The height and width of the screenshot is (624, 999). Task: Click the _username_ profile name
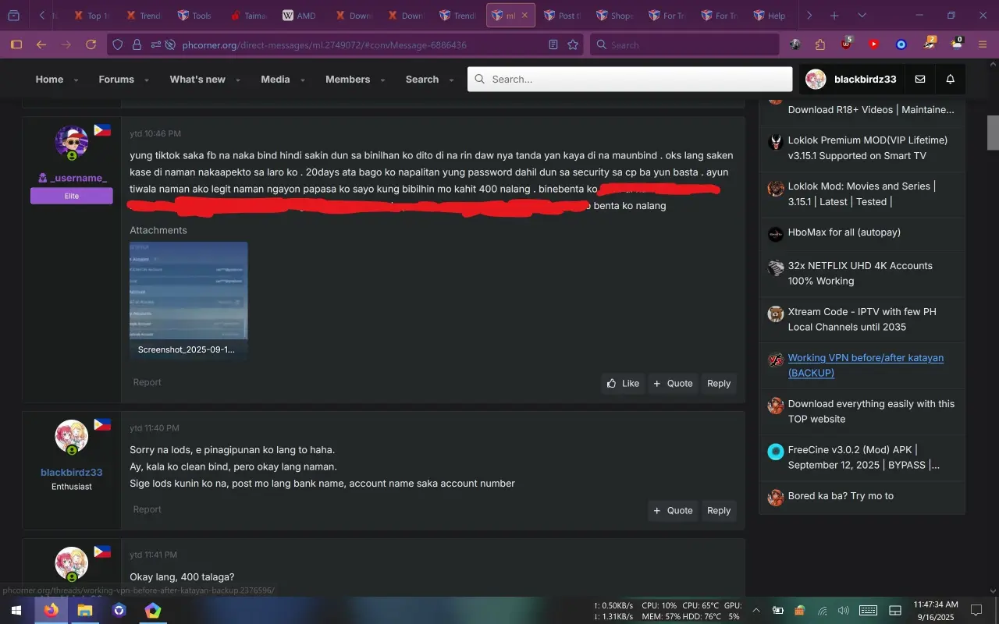click(77, 178)
